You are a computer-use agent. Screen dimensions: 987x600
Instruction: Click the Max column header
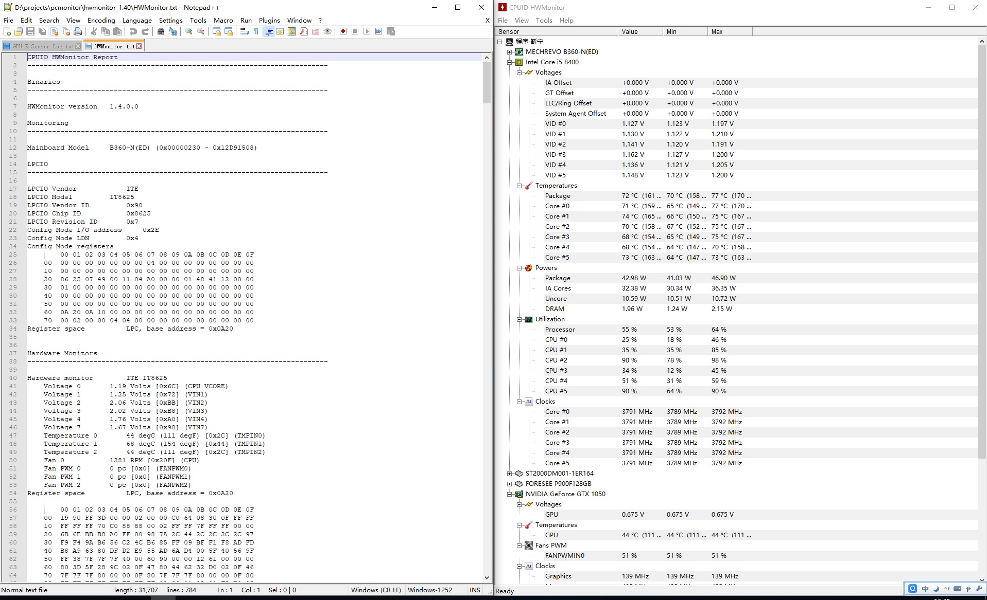tap(730, 31)
